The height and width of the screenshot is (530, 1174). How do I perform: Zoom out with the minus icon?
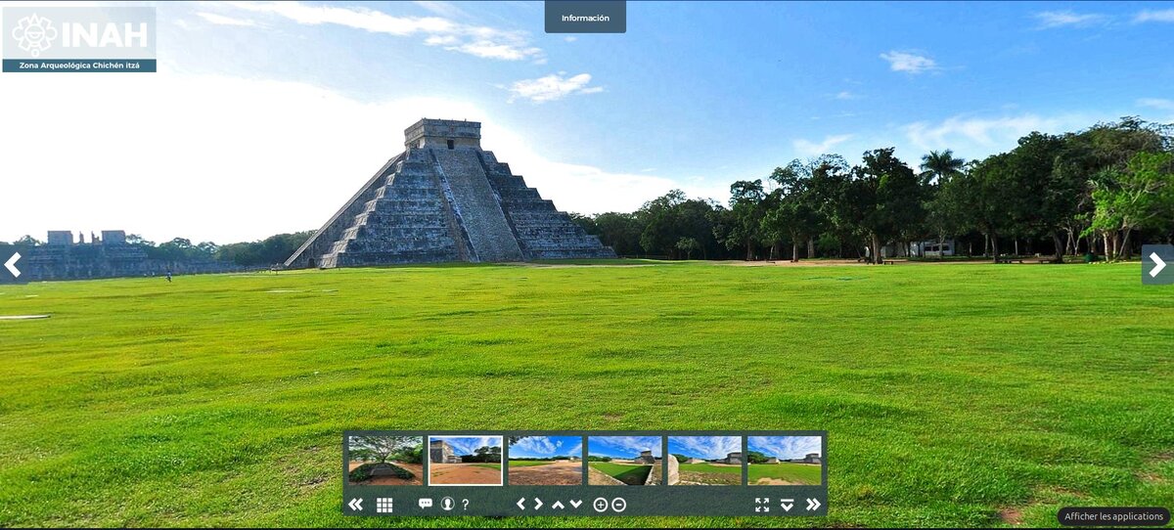click(x=618, y=505)
